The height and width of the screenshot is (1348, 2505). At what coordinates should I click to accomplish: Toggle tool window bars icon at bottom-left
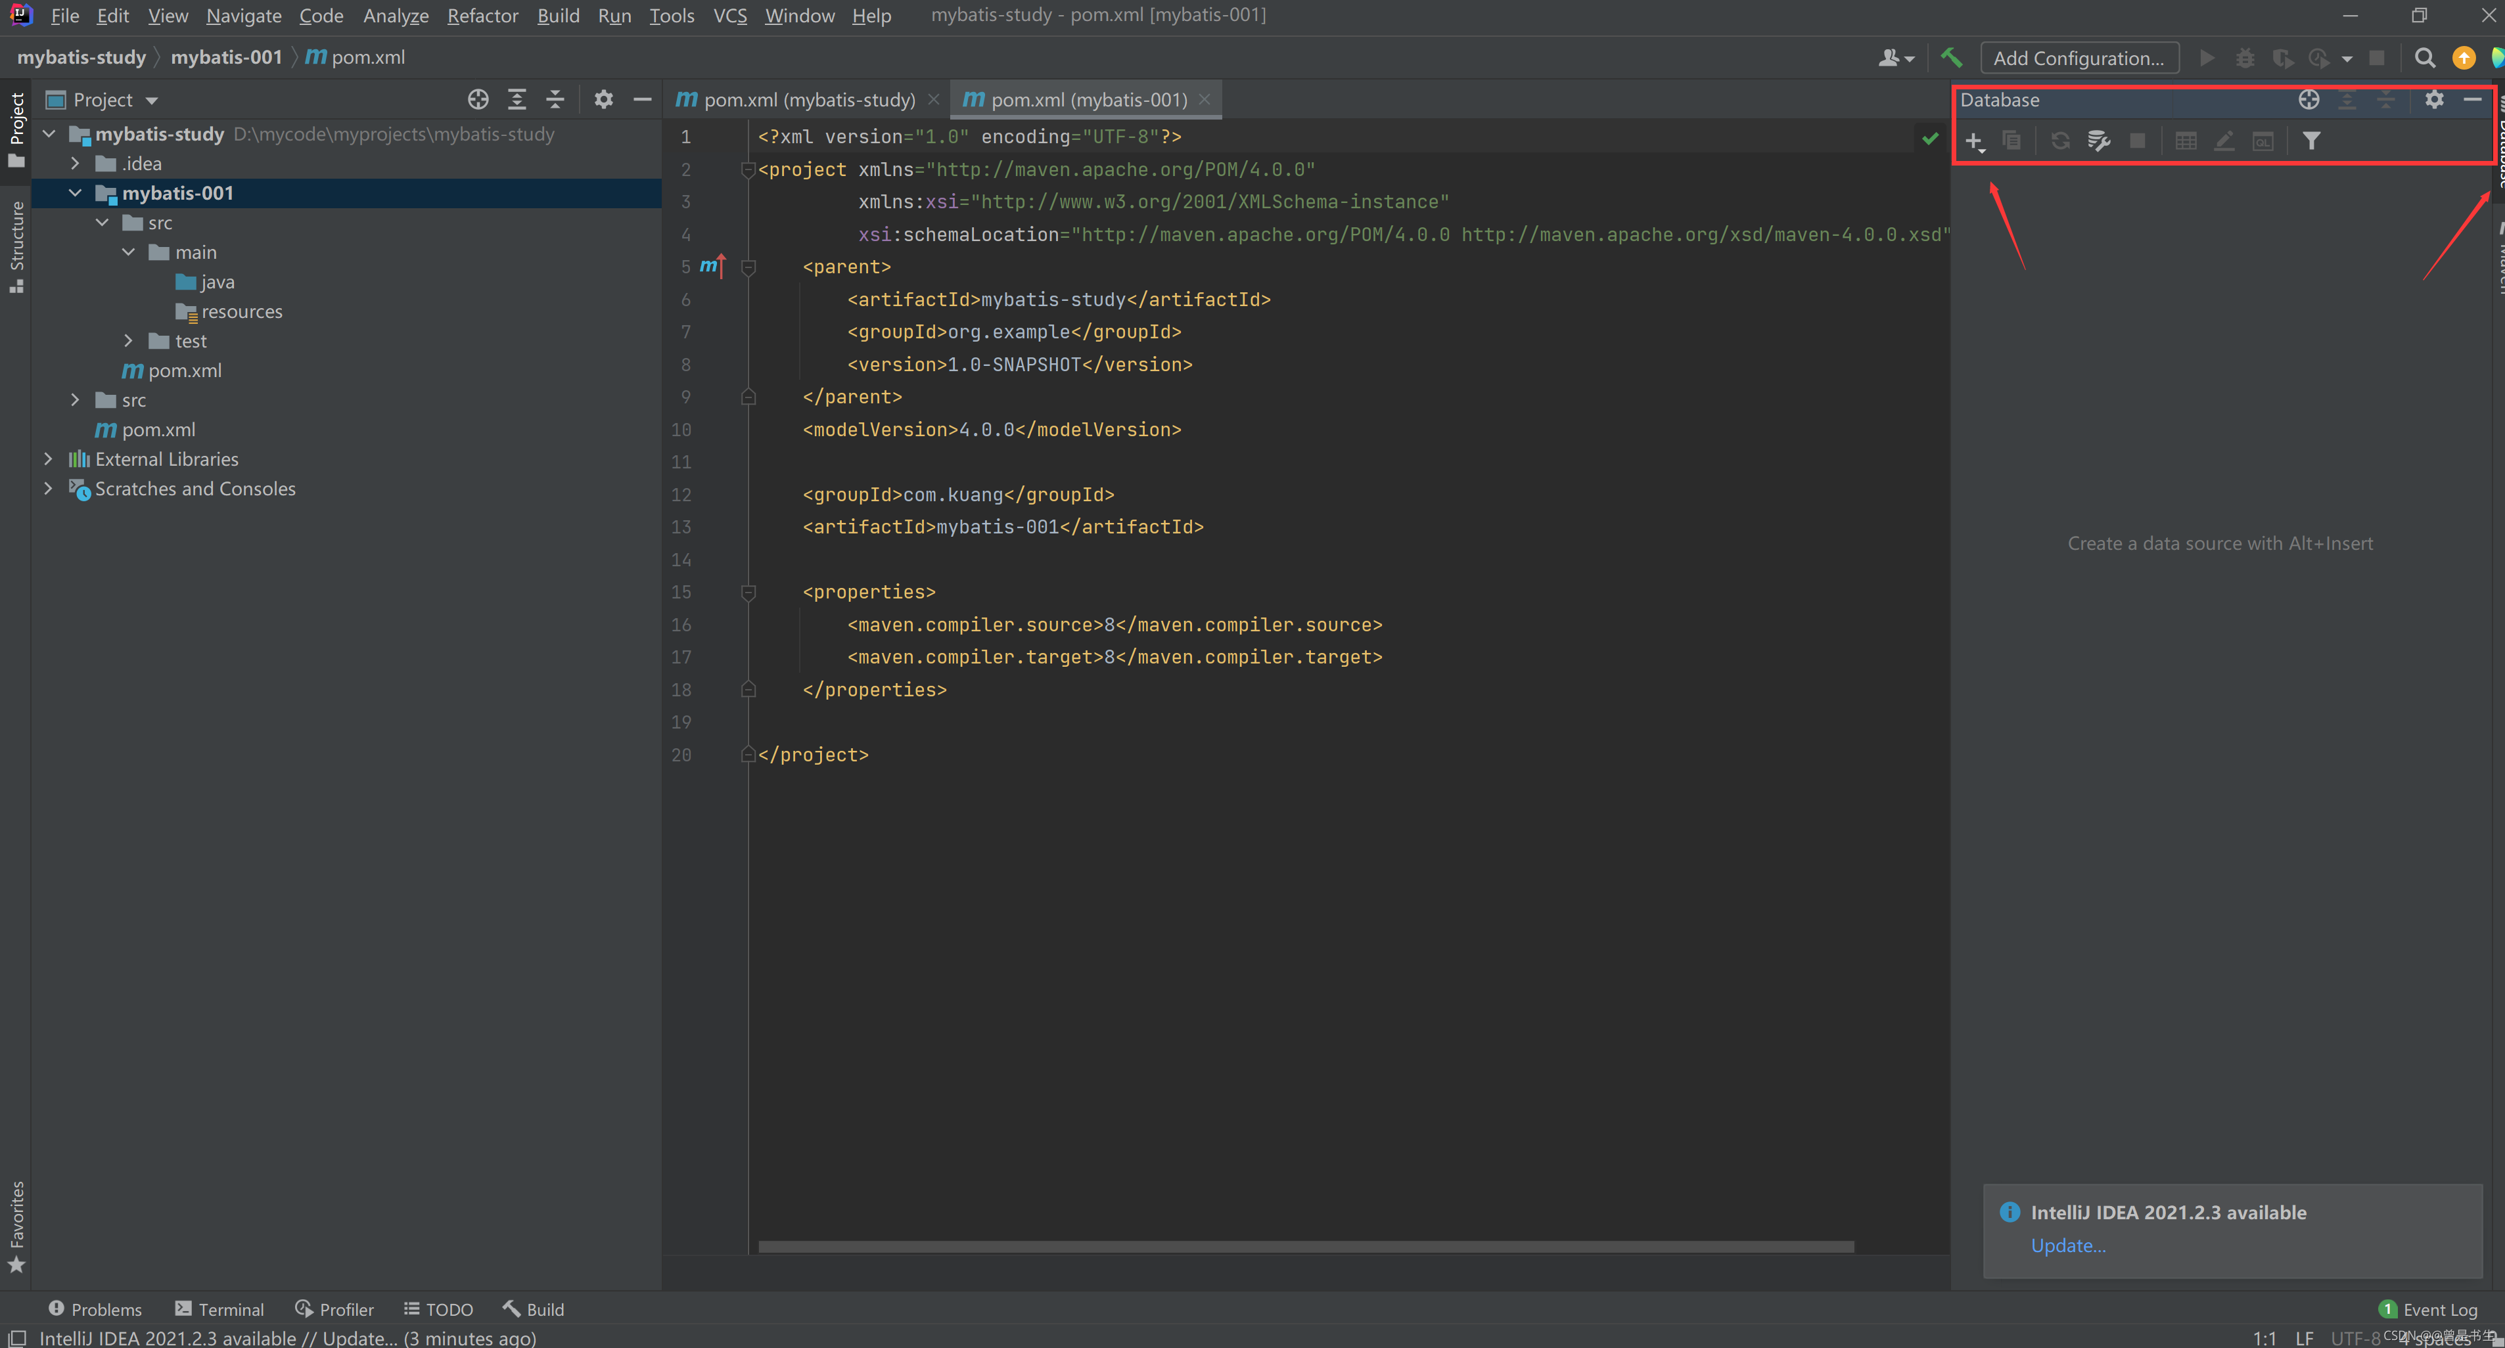tap(16, 1338)
